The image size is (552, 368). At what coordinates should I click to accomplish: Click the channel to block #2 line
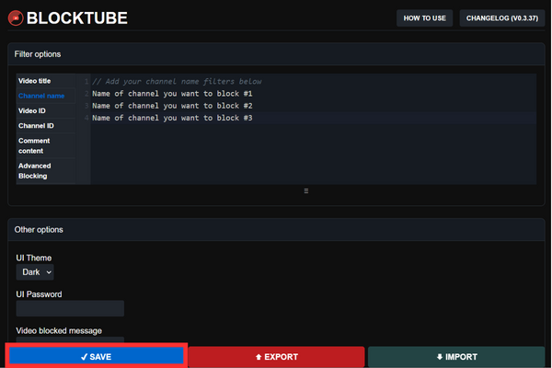172,106
